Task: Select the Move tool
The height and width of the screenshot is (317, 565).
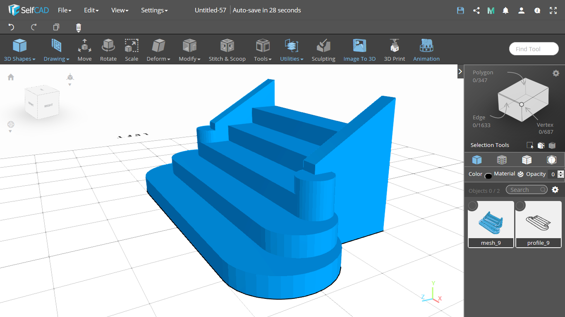Action: [x=84, y=50]
